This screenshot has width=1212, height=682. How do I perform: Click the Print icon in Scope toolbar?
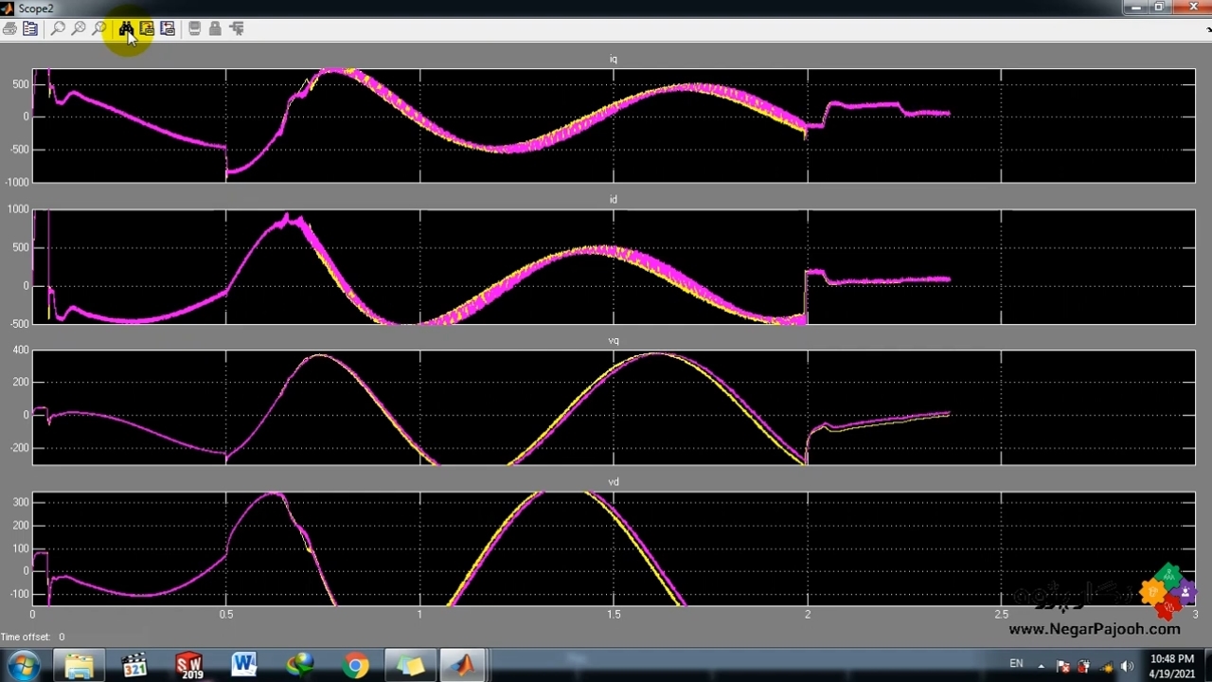pyautogui.click(x=9, y=29)
